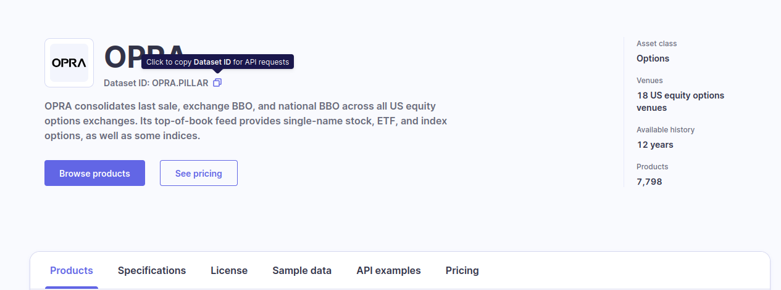Copy the Dataset ID with the copy icon
This screenshot has height=290, width=781.
click(217, 83)
